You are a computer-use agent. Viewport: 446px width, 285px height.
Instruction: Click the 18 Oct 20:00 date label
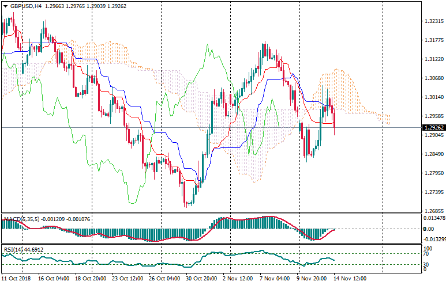pyautogui.click(x=90, y=278)
